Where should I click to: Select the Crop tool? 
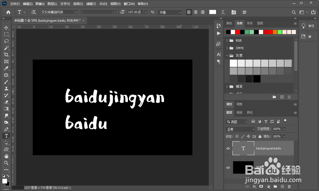click(6, 55)
